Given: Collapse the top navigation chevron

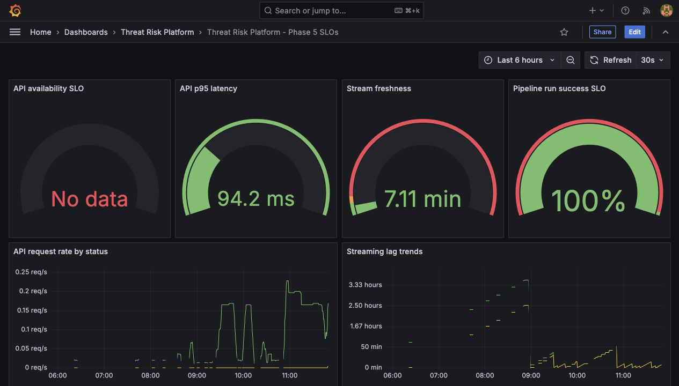Looking at the screenshot, I should (666, 32).
